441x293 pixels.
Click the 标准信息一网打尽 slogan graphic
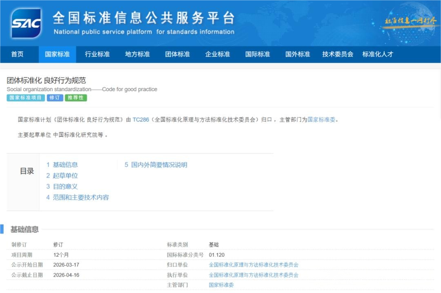coord(410,20)
